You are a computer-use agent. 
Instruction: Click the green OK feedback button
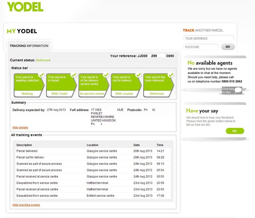point(235,131)
